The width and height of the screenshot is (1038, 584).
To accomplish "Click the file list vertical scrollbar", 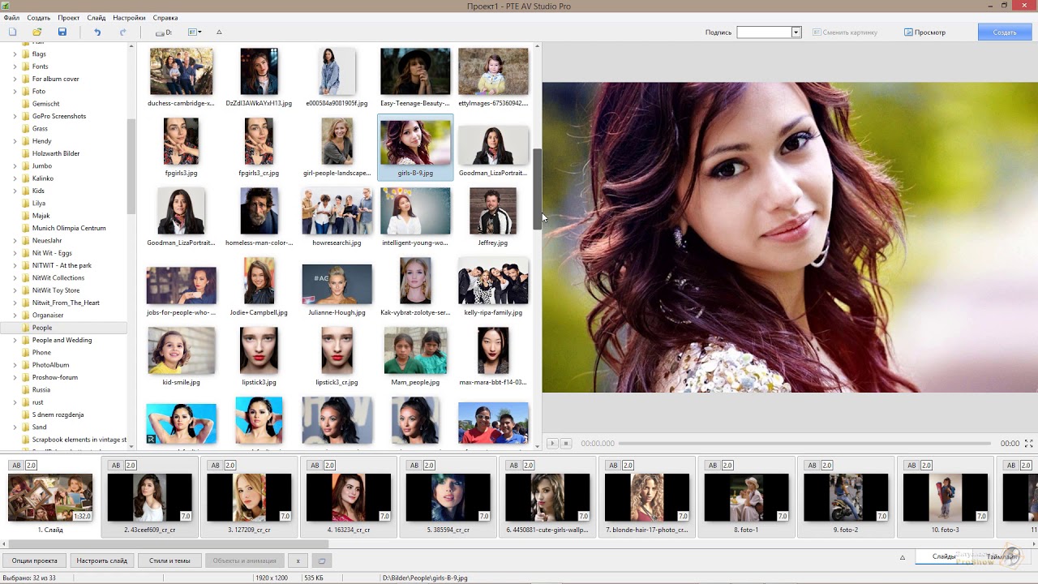I will (x=537, y=189).
